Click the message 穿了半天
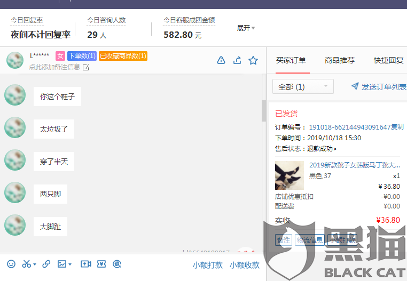This screenshot has height=281, width=407. [54, 162]
